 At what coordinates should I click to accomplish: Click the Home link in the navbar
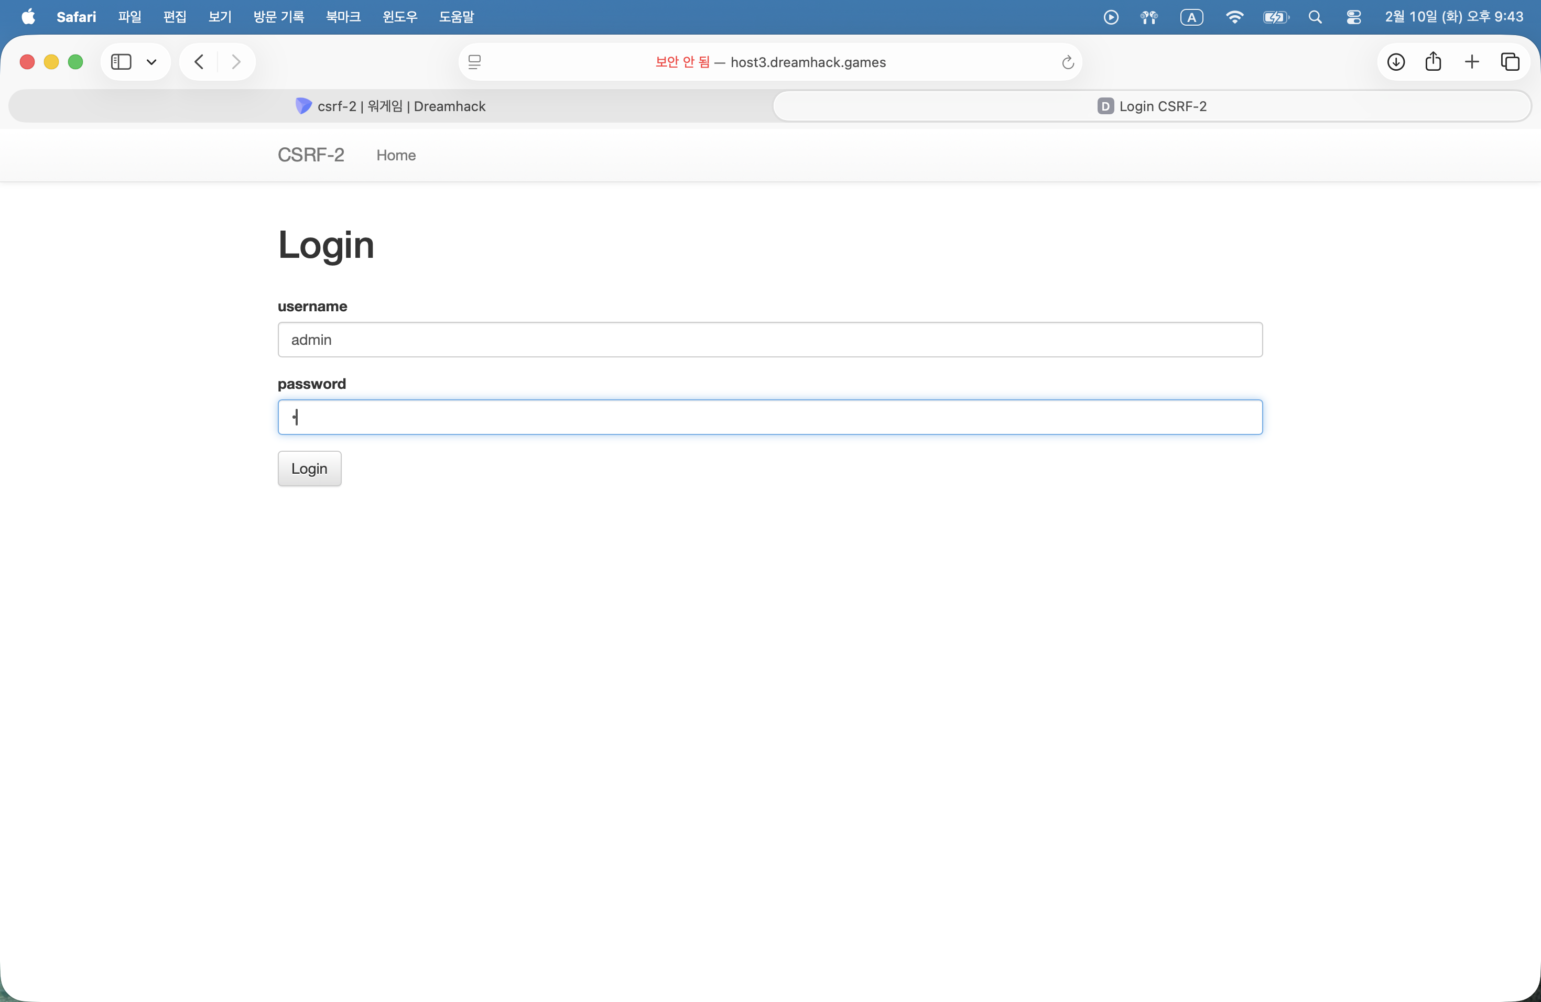396,155
